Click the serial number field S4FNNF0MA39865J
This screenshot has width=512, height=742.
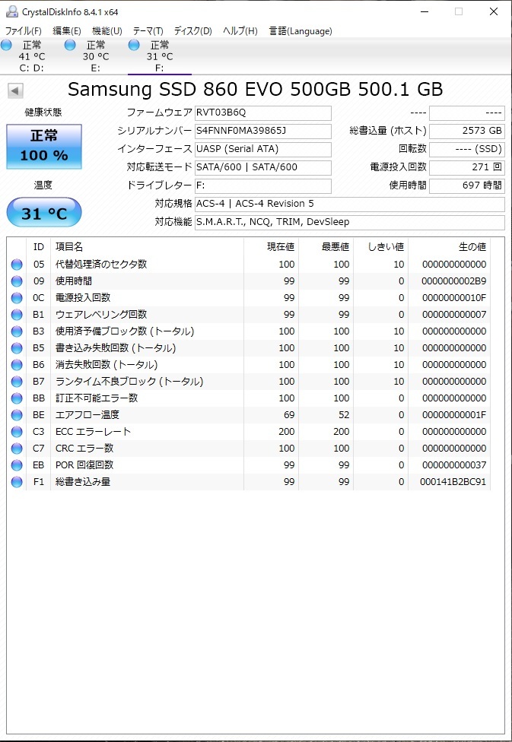(x=263, y=131)
